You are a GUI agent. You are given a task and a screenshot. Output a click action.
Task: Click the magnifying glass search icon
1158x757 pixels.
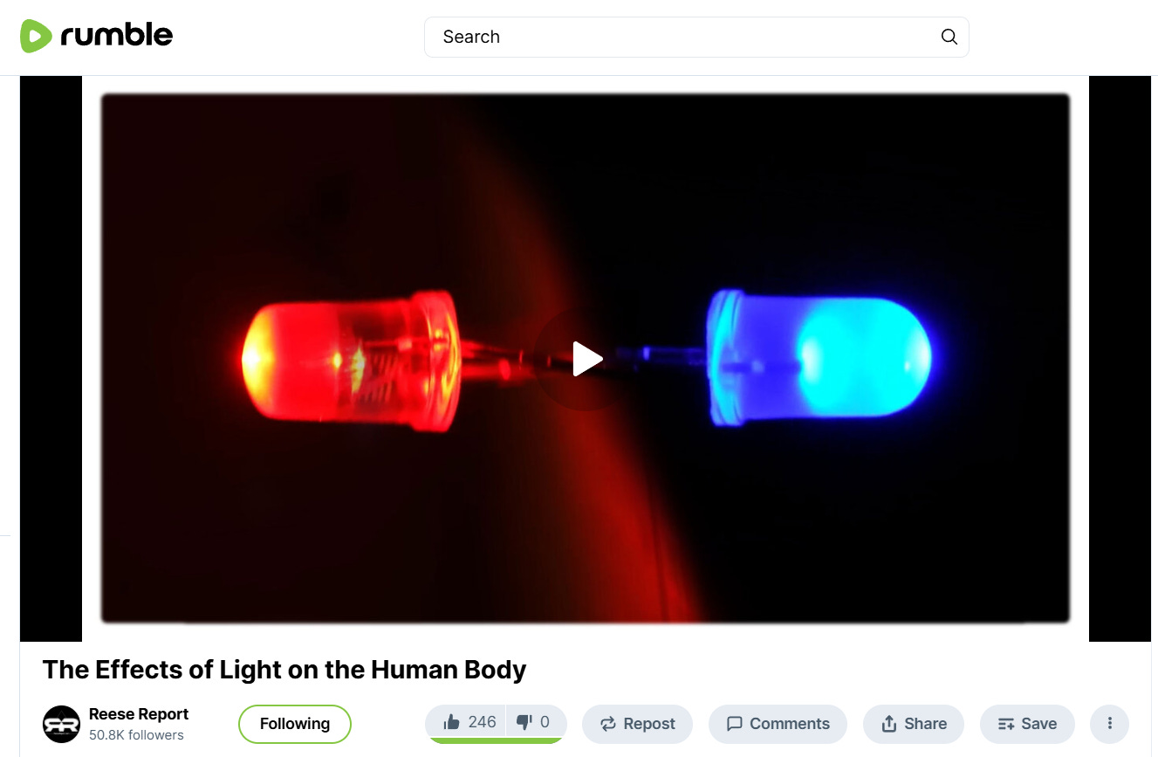(x=949, y=37)
